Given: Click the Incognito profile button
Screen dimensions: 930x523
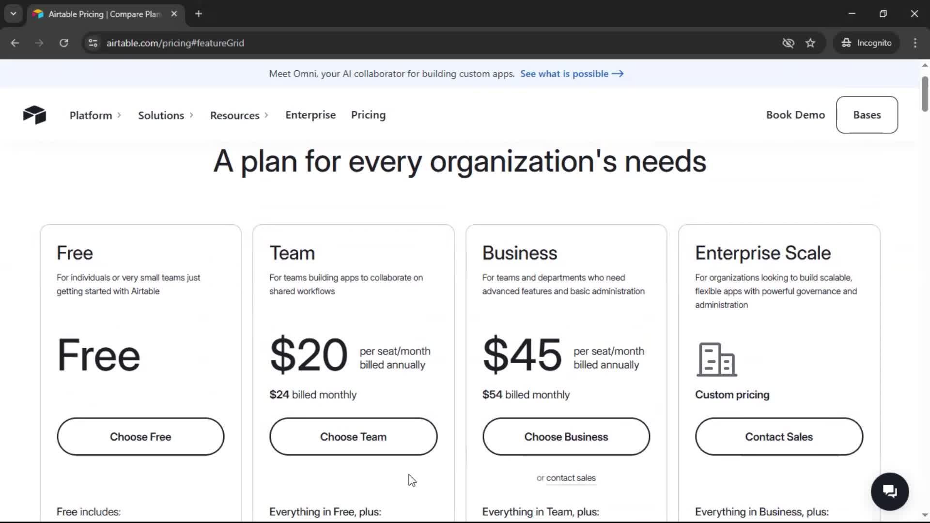Looking at the screenshot, I should point(866,43).
